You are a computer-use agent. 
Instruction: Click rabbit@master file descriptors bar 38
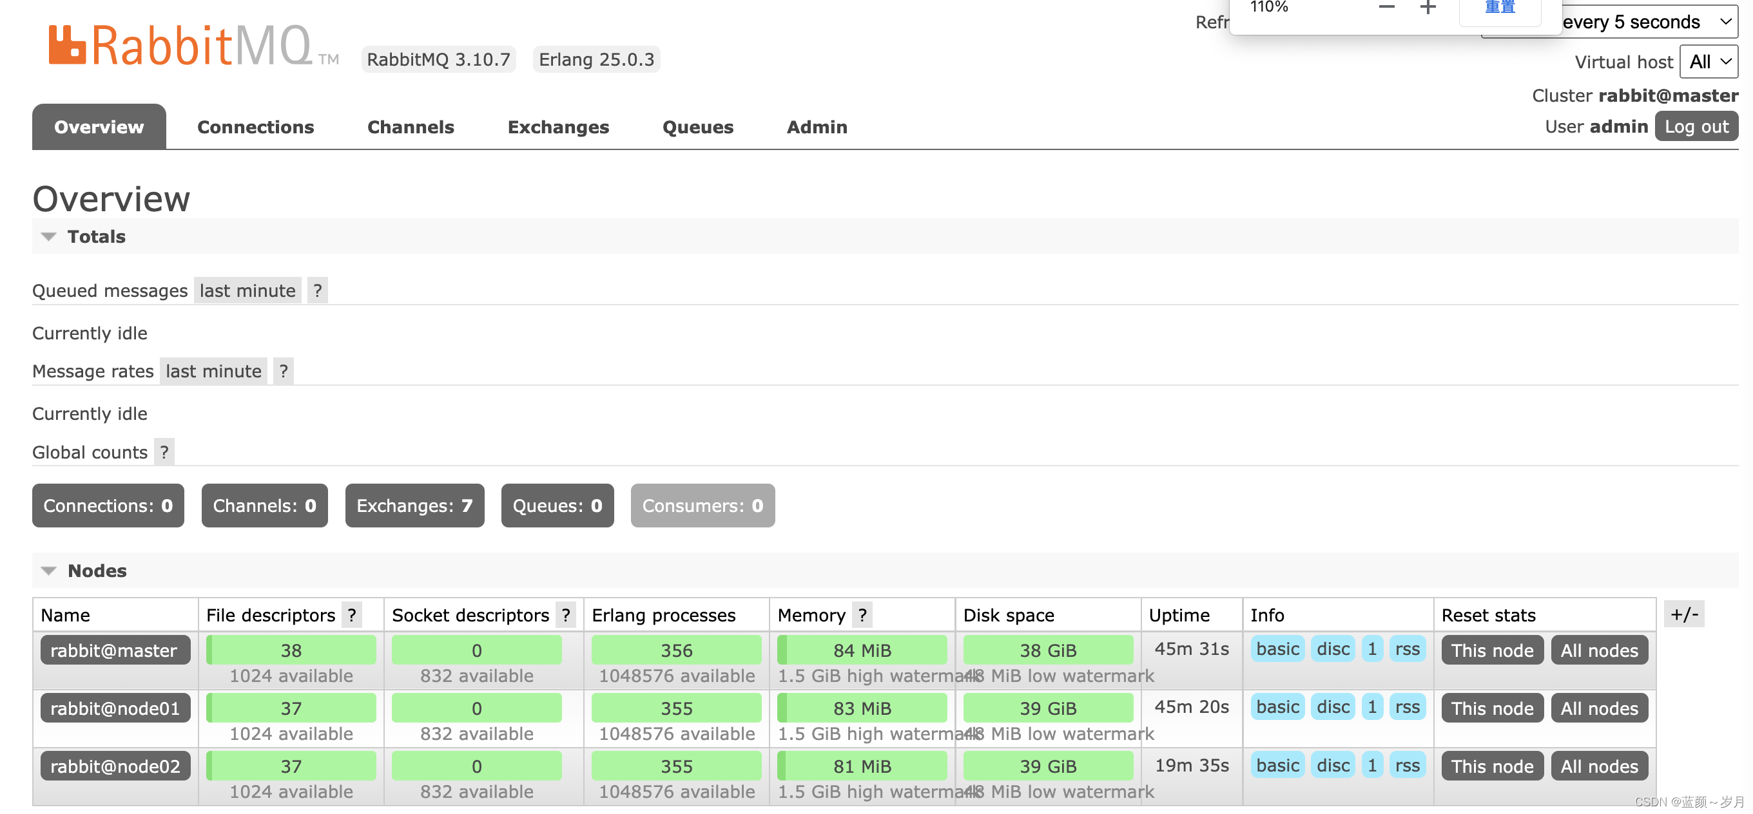[291, 650]
